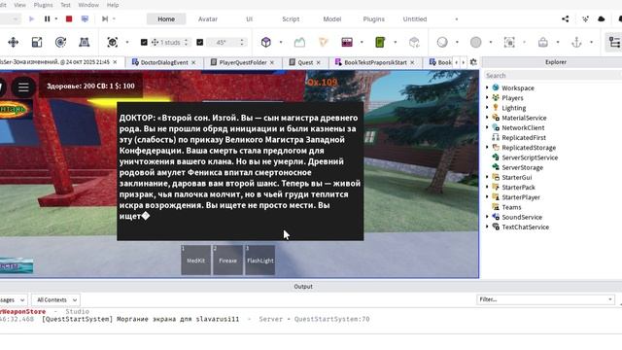Stop the playtest with red square

click(69, 18)
